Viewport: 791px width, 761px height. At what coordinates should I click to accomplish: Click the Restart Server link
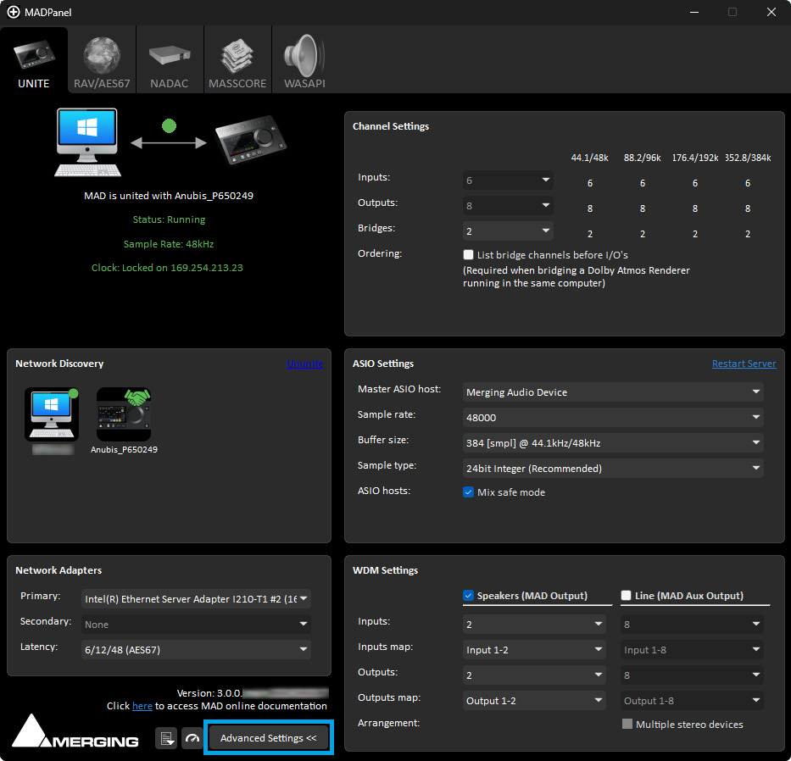[744, 364]
